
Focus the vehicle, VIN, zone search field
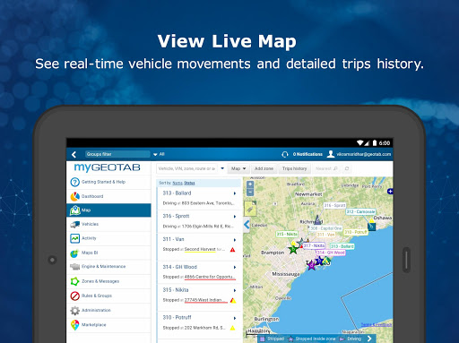[x=186, y=168]
